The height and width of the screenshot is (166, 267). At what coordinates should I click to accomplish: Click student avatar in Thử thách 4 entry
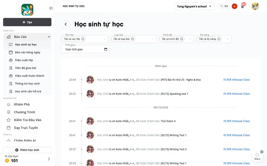[90, 121]
